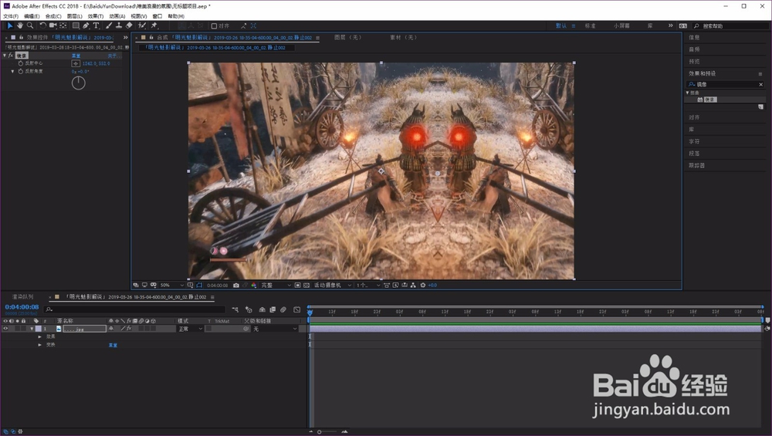
Task: Click 重置 next to 变换 in timeline
Action: coord(113,345)
